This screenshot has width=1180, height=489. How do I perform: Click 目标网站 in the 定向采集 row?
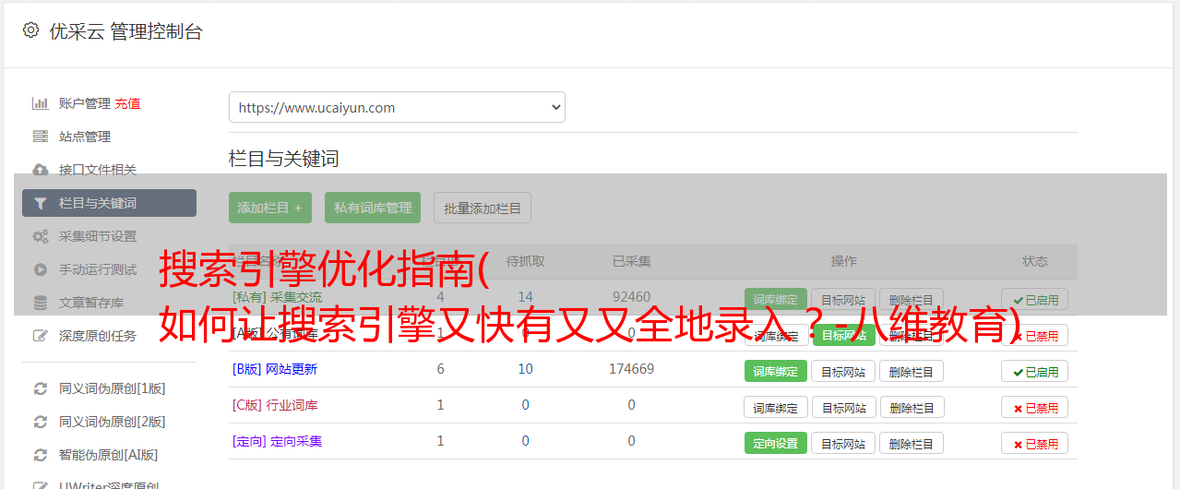pos(843,443)
